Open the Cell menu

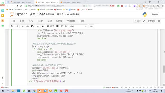tap(50, 21)
